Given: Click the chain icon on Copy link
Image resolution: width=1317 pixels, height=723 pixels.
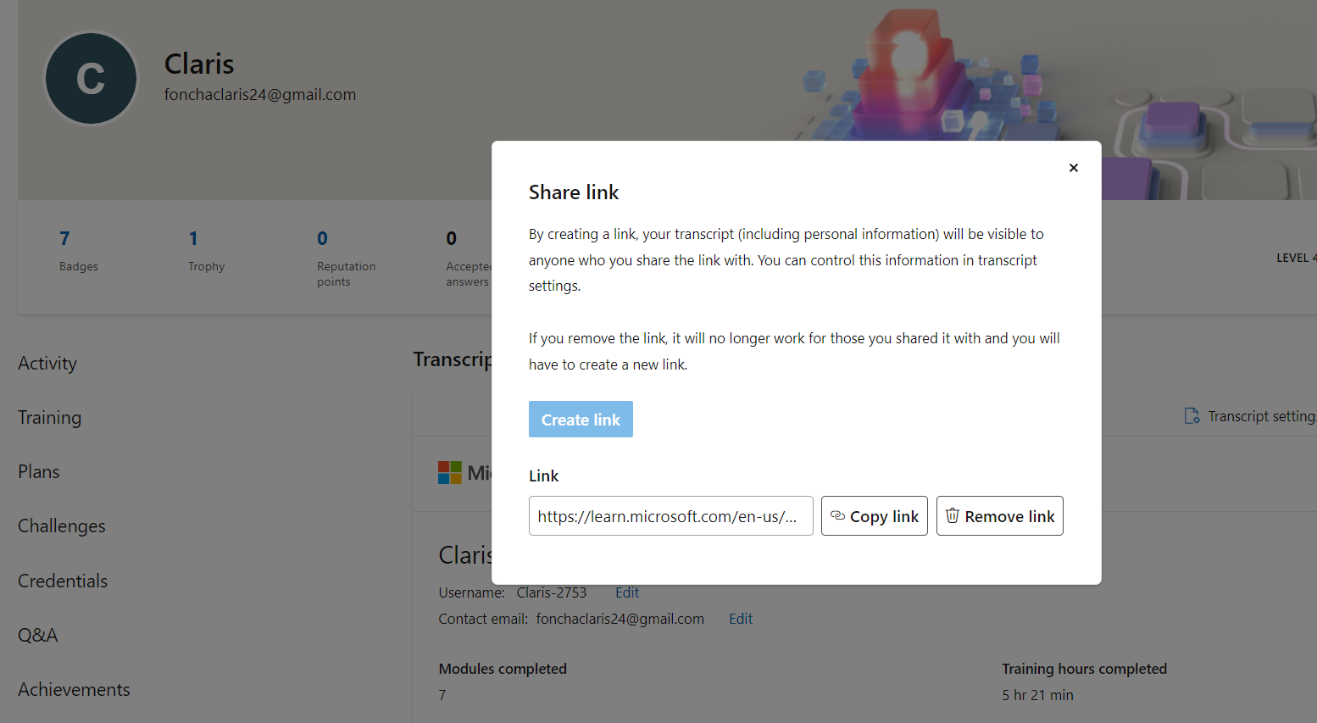Looking at the screenshot, I should pyautogui.click(x=837, y=515).
